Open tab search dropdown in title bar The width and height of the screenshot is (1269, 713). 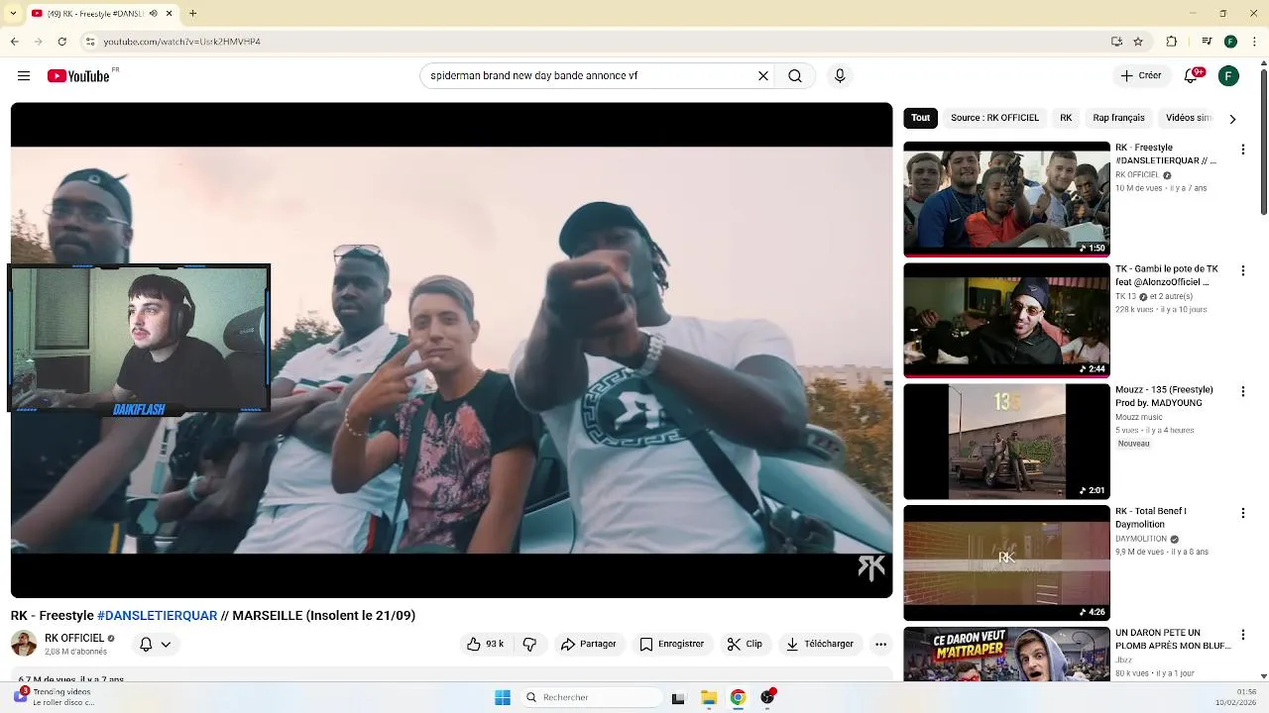(11, 13)
